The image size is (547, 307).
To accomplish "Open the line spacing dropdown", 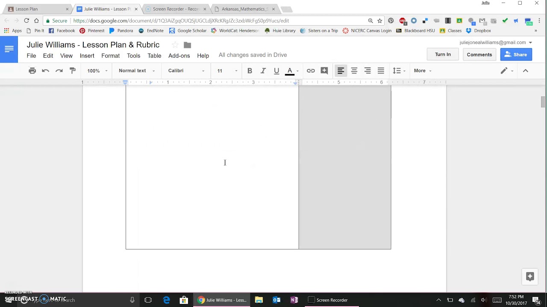I will (x=399, y=71).
